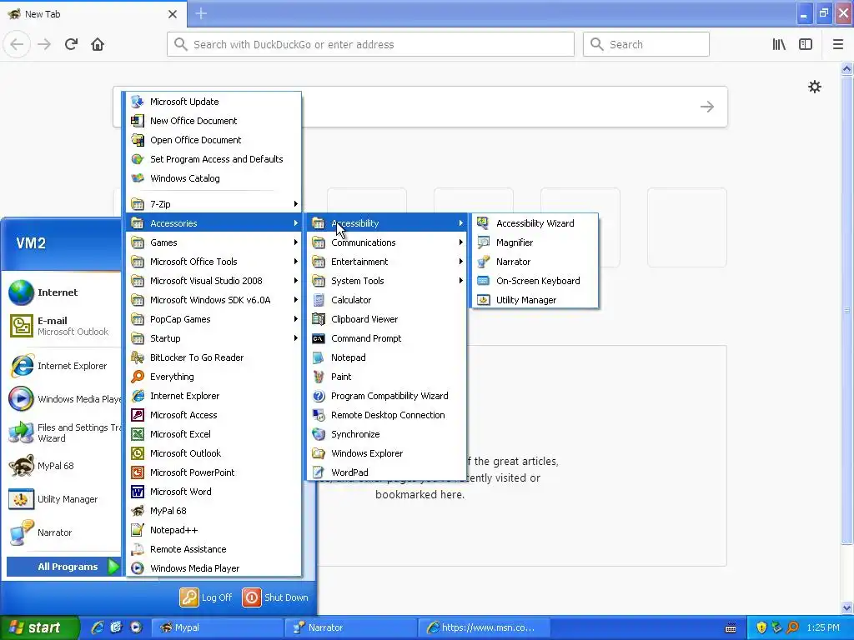Click the Windows Start button
Screen dimensions: 854x640
pyautogui.click(x=40, y=627)
